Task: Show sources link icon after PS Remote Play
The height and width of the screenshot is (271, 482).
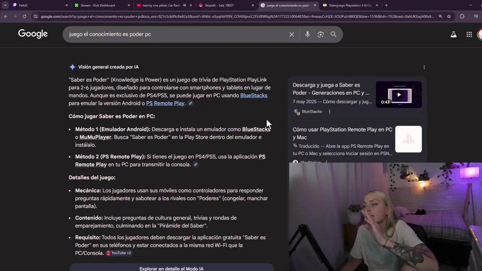Action: tap(191, 103)
